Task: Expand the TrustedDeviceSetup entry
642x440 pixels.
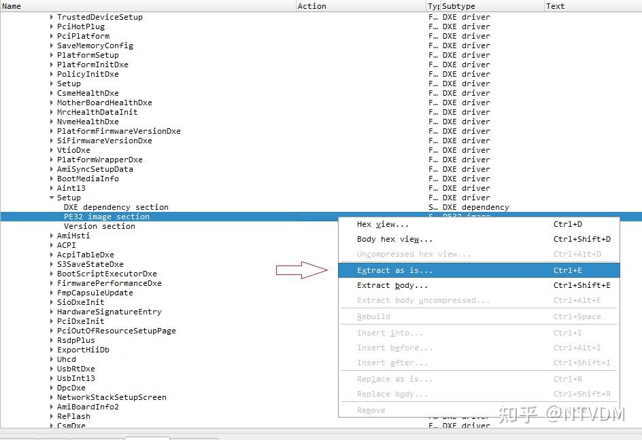Action: pos(52,17)
